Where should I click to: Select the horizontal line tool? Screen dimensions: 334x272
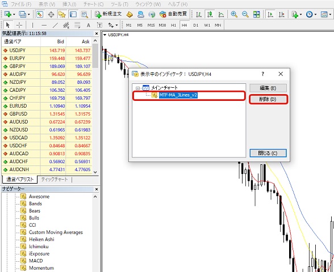(44, 25)
